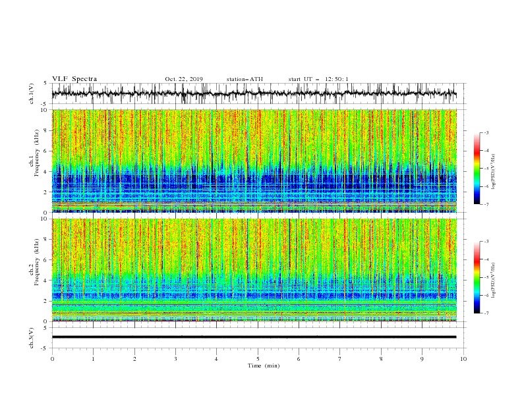Viewport: 522px width, 403px height.
Task: Select the "ch.3(V)" vertical axis label
Action: [x=32, y=338]
